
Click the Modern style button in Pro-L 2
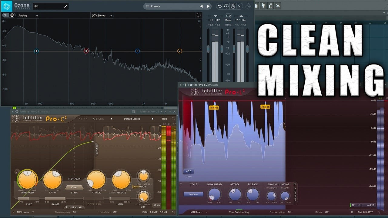coord(193,194)
